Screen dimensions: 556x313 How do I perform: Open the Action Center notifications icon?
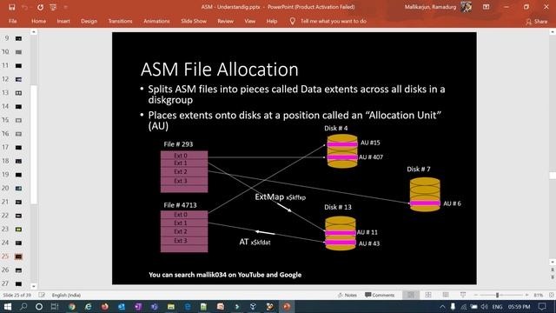542,307
